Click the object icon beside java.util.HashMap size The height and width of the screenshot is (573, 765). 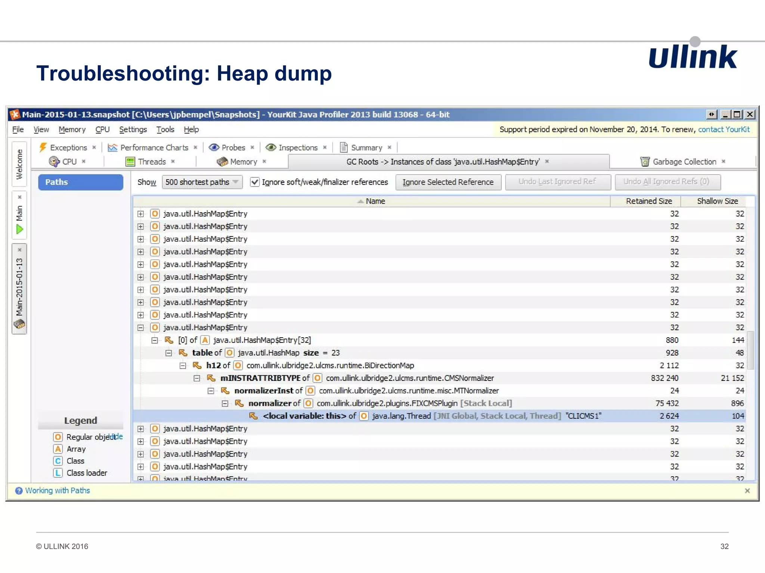[230, 353]
